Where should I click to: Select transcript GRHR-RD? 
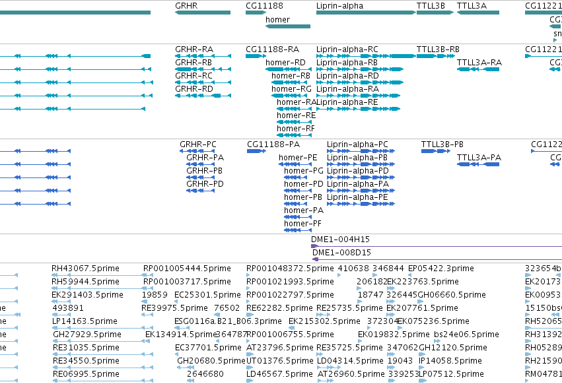pos(203,96)
